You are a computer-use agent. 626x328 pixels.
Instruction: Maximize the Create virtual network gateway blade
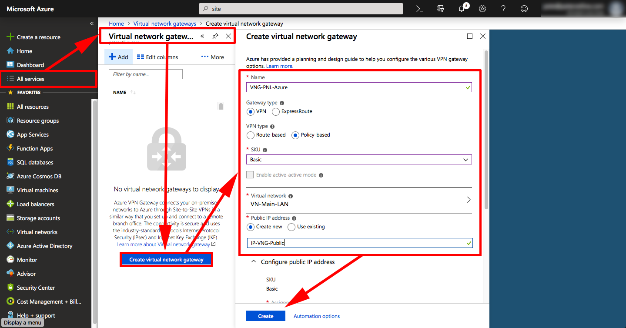coord(470,36)
